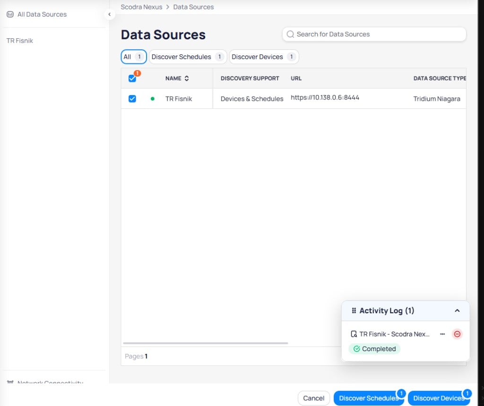Click the Pages 1 indicator
Viewport: 484px width, 406px height.
(x=136, y=356)
